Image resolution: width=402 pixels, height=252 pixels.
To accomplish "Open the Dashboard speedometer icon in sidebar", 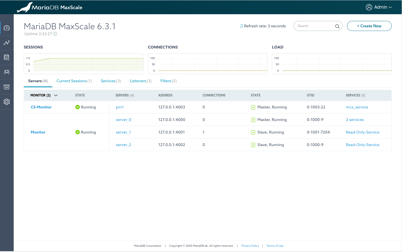I will (7, 28).
